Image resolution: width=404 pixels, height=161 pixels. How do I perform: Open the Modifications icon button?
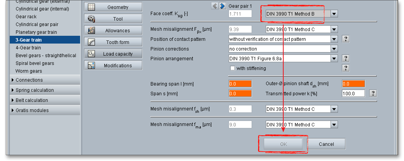click(92, 65)
